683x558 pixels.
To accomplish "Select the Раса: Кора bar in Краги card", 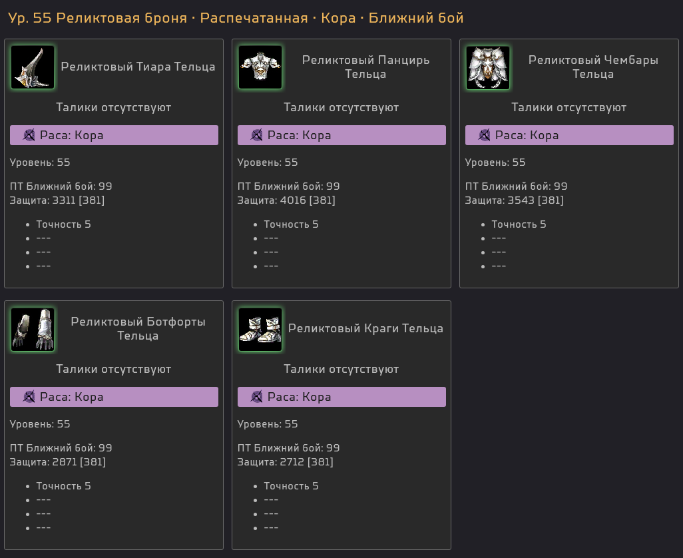I will (341, 397).
